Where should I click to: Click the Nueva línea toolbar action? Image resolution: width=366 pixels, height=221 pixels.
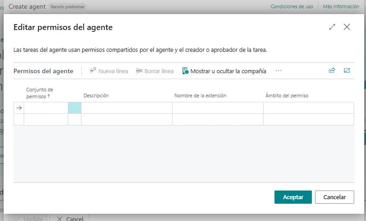point(109,71)
